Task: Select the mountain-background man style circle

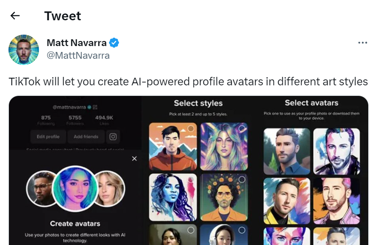Action: coord(191,128)
